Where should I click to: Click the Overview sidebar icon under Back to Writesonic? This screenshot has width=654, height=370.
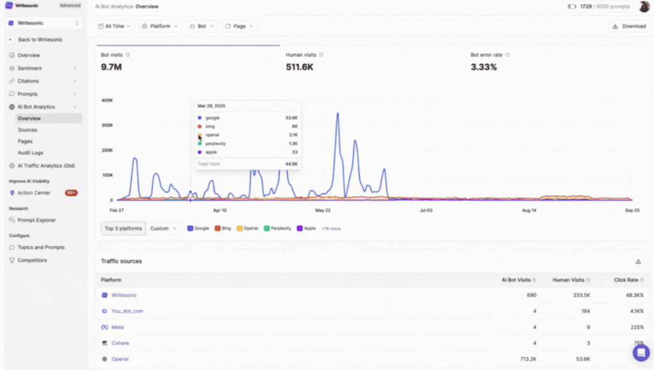coord(11,55)
